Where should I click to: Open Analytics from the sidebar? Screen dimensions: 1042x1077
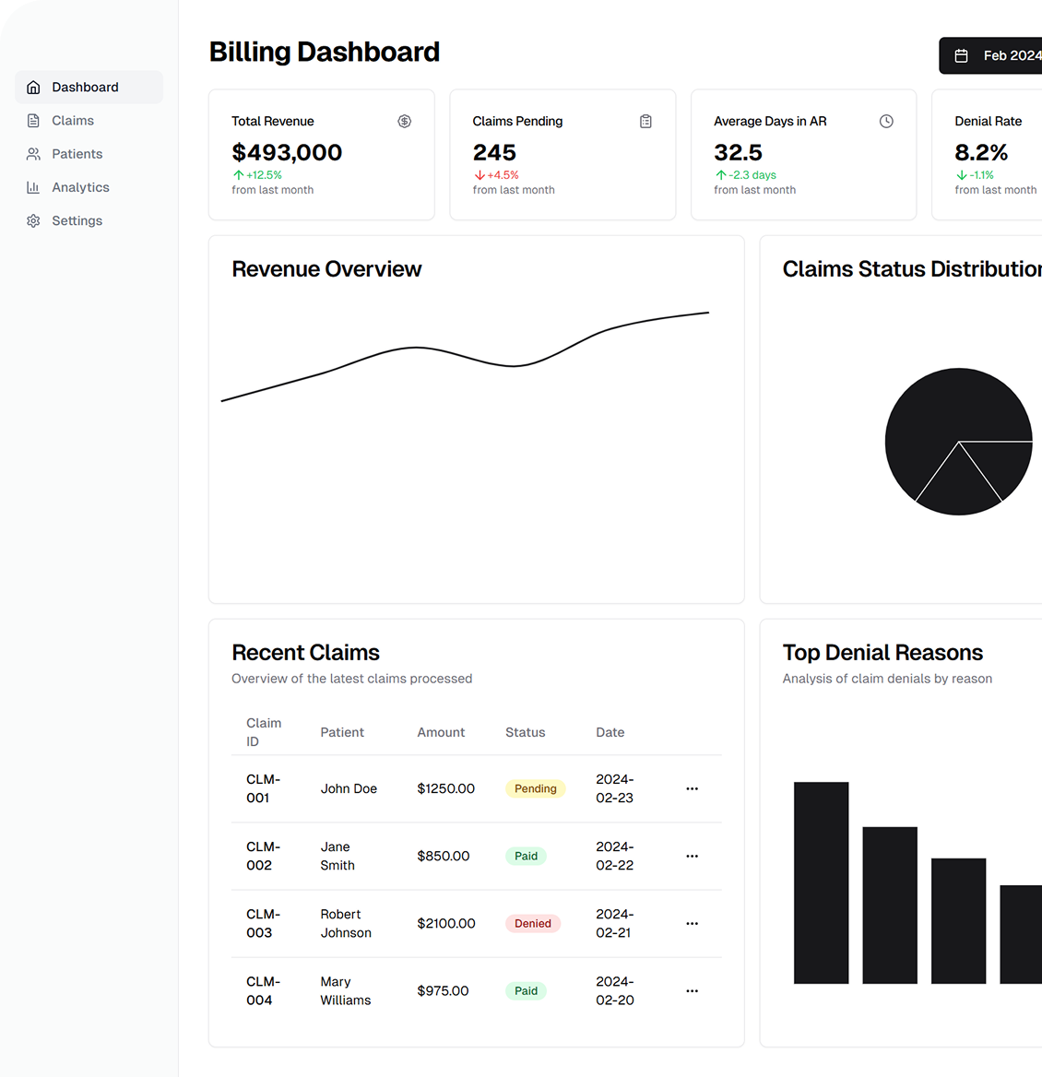pyautogui.click(x=80, y=187)
